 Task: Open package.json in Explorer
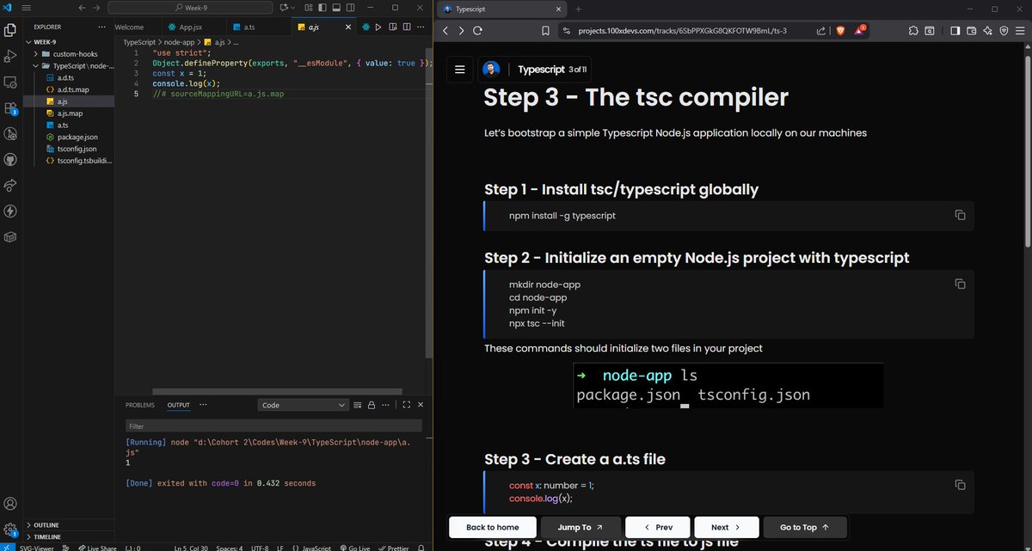[77, 137]
